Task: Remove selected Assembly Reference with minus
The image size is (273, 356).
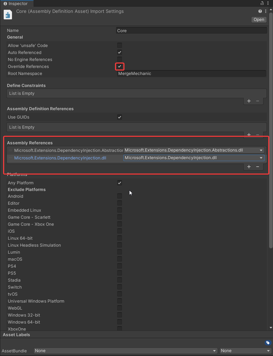Action: point(258,167)
